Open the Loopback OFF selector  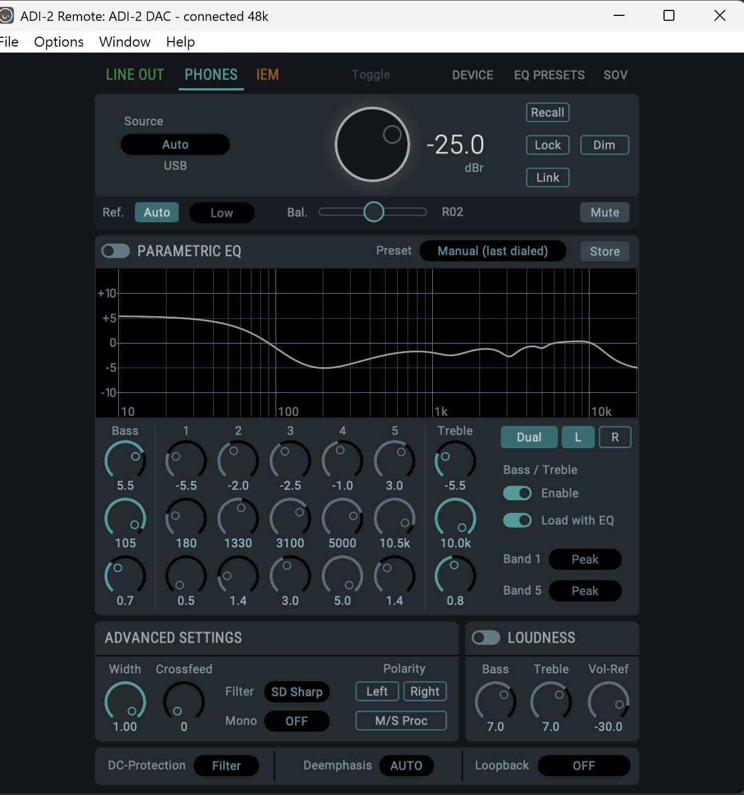584,766
